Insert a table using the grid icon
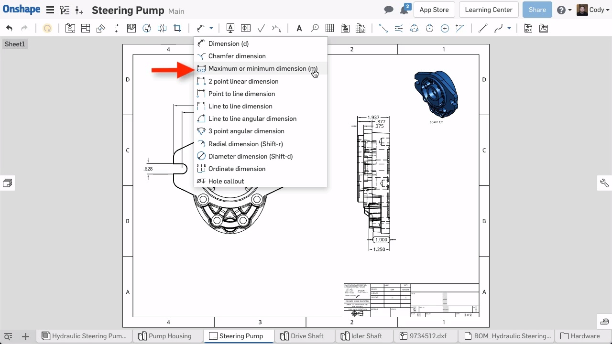The image size is (612, 344). [329, 29]
